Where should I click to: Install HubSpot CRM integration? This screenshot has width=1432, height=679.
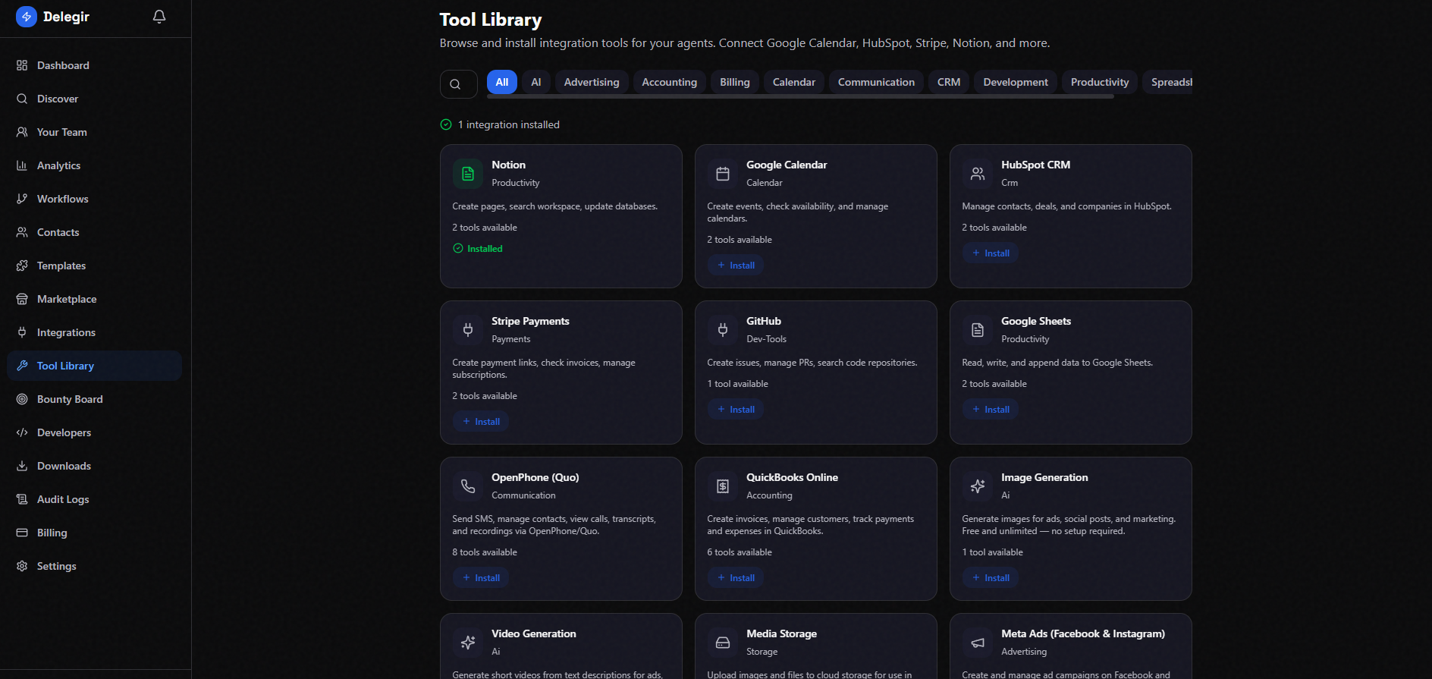pos(991,253)
